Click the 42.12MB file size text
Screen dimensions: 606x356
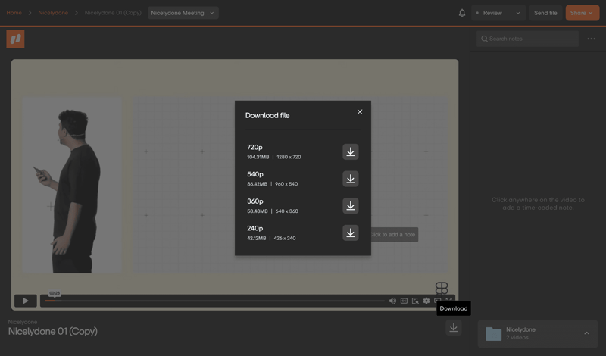(x=256, y=238)
